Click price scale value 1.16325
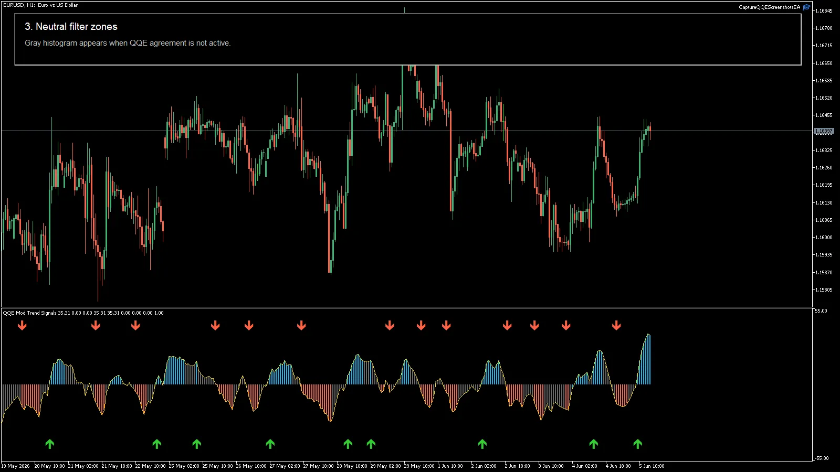 [824, 151]
